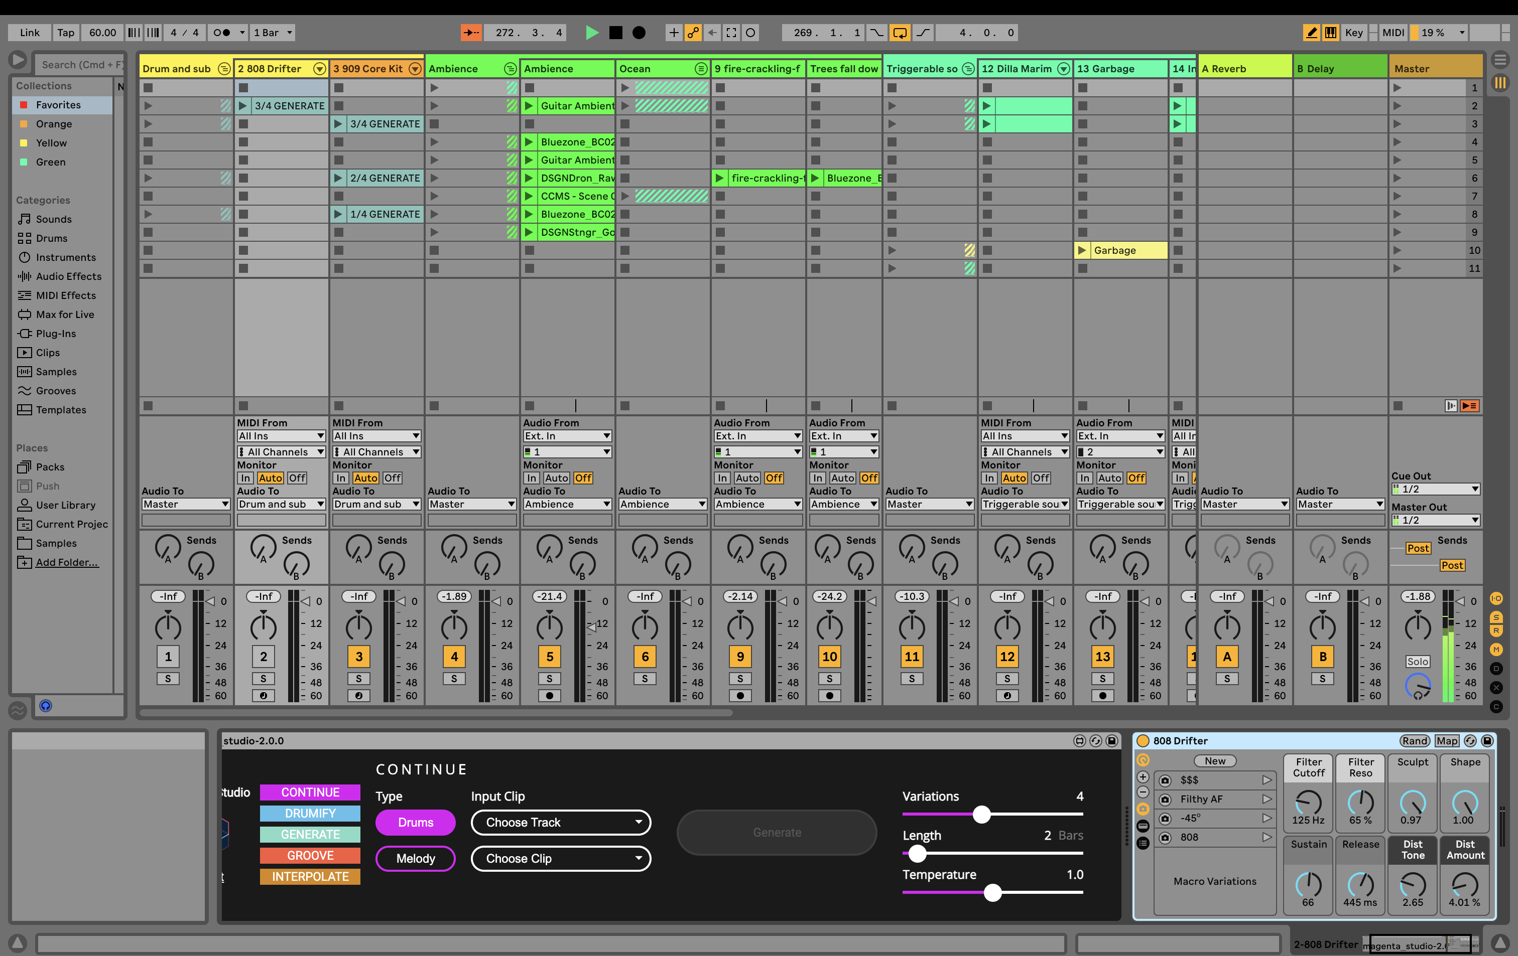Toggle the Loop switch in transport
This screenshot has width=1518, height=956.
pyautogui.click(x=900, y=33)
